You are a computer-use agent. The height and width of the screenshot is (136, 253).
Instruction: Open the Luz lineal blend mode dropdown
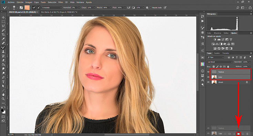(220, 62)
